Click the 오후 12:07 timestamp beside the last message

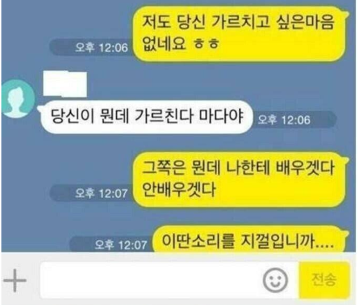click(x=121, y=245)
